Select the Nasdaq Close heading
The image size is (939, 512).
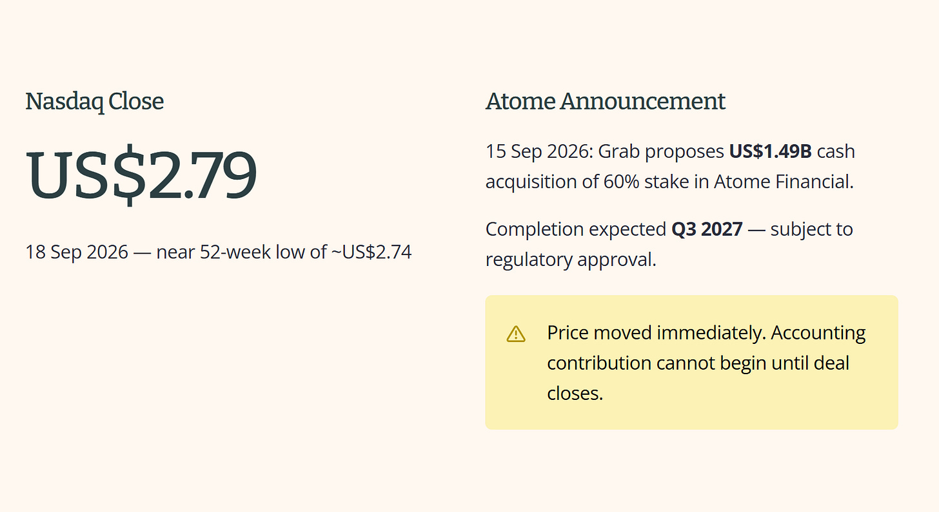pos(95,102)
